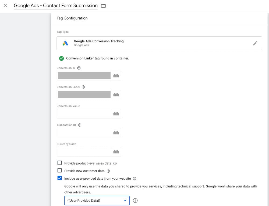Viewport: 269px width, 206px height.
Task: Click the Conversion Value label
Action: [68, 106]
